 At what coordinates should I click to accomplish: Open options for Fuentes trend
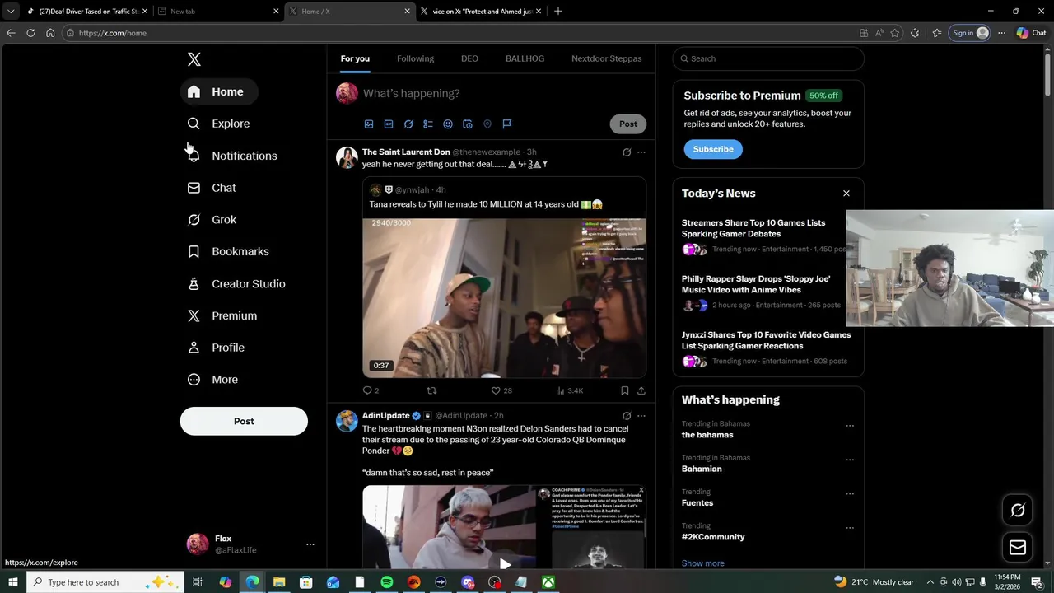[850, 494]
